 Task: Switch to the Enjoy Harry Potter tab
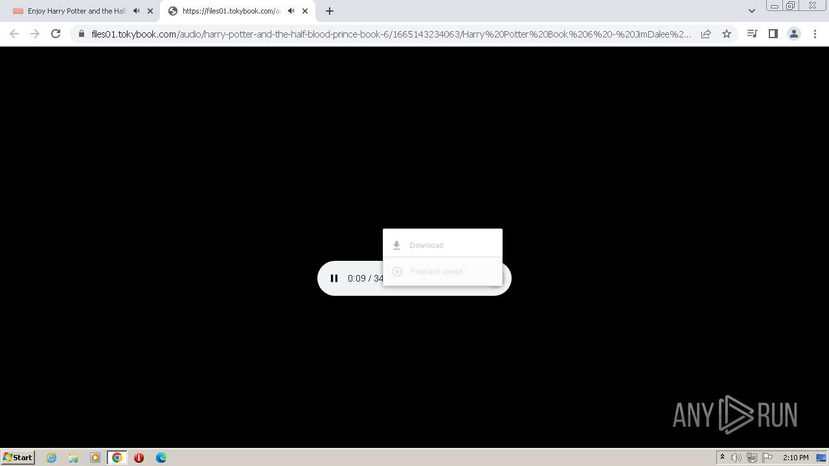tap(76, 11)
